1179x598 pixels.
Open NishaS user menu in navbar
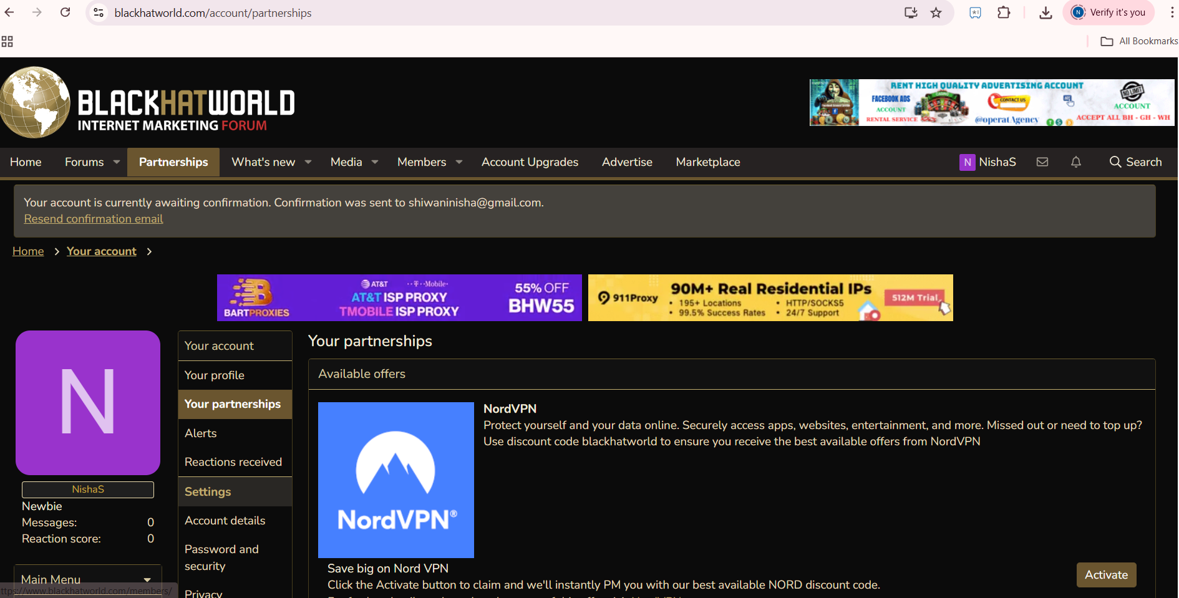tap(988, 162)
